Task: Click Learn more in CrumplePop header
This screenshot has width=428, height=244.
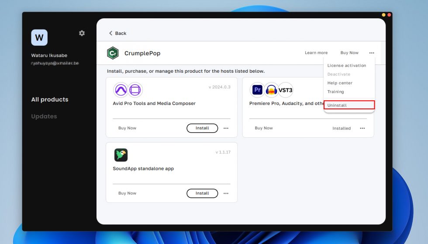Action: click(x=316, y=53)
